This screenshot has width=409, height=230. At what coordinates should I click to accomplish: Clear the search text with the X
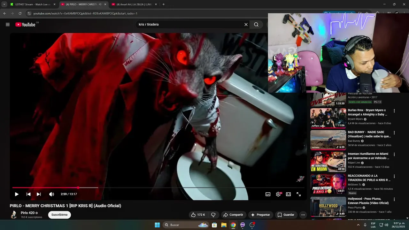click(x=246, y=25)
